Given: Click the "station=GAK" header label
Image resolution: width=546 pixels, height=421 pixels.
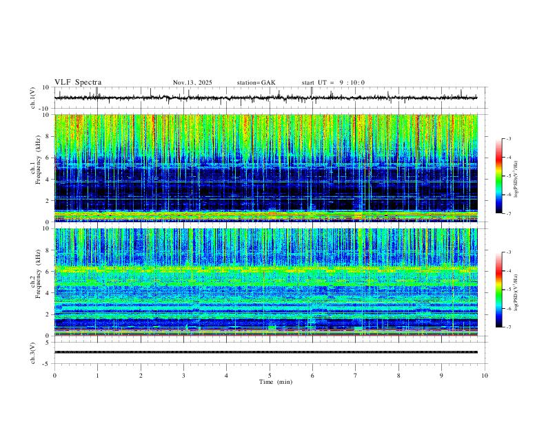Looking at the screenshot, I should 256,83.
